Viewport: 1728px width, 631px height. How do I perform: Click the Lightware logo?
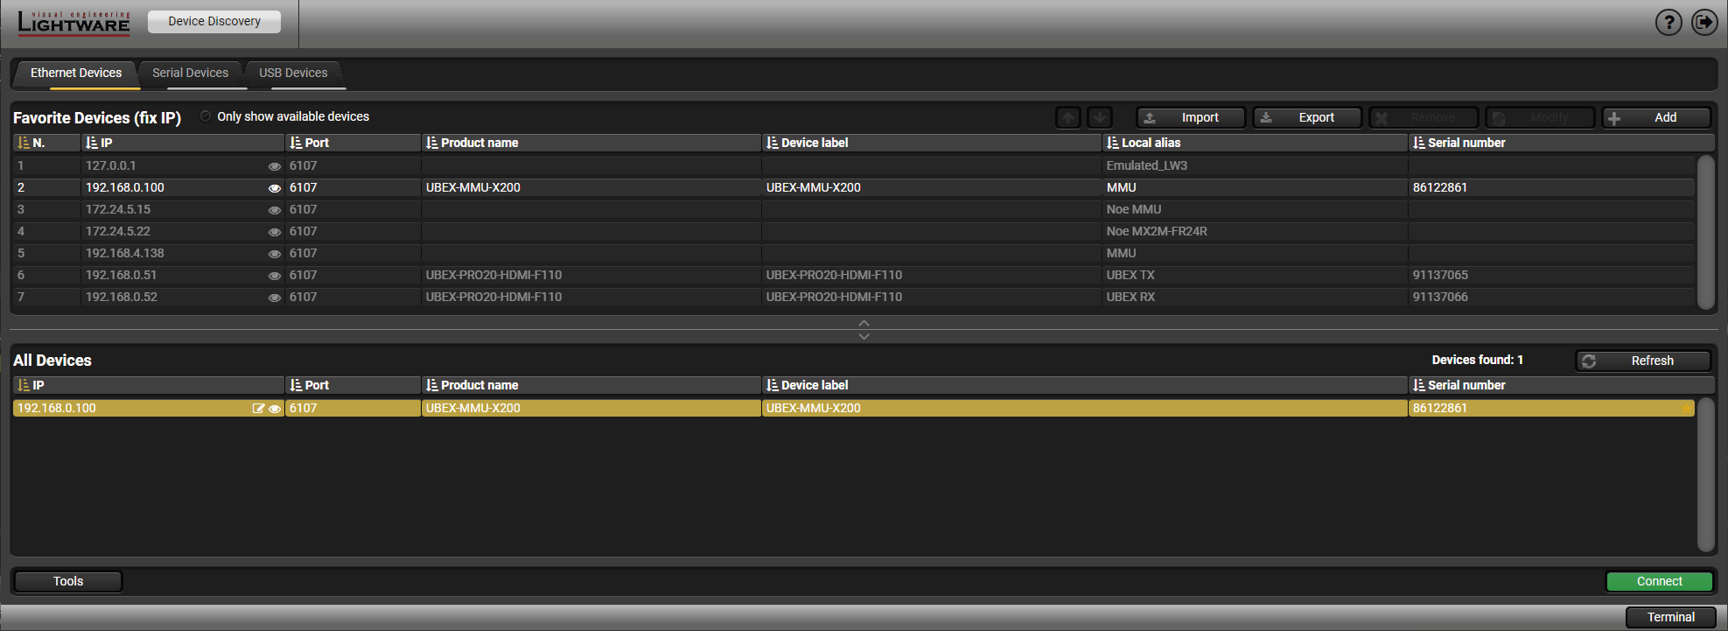tap(74, 23)
